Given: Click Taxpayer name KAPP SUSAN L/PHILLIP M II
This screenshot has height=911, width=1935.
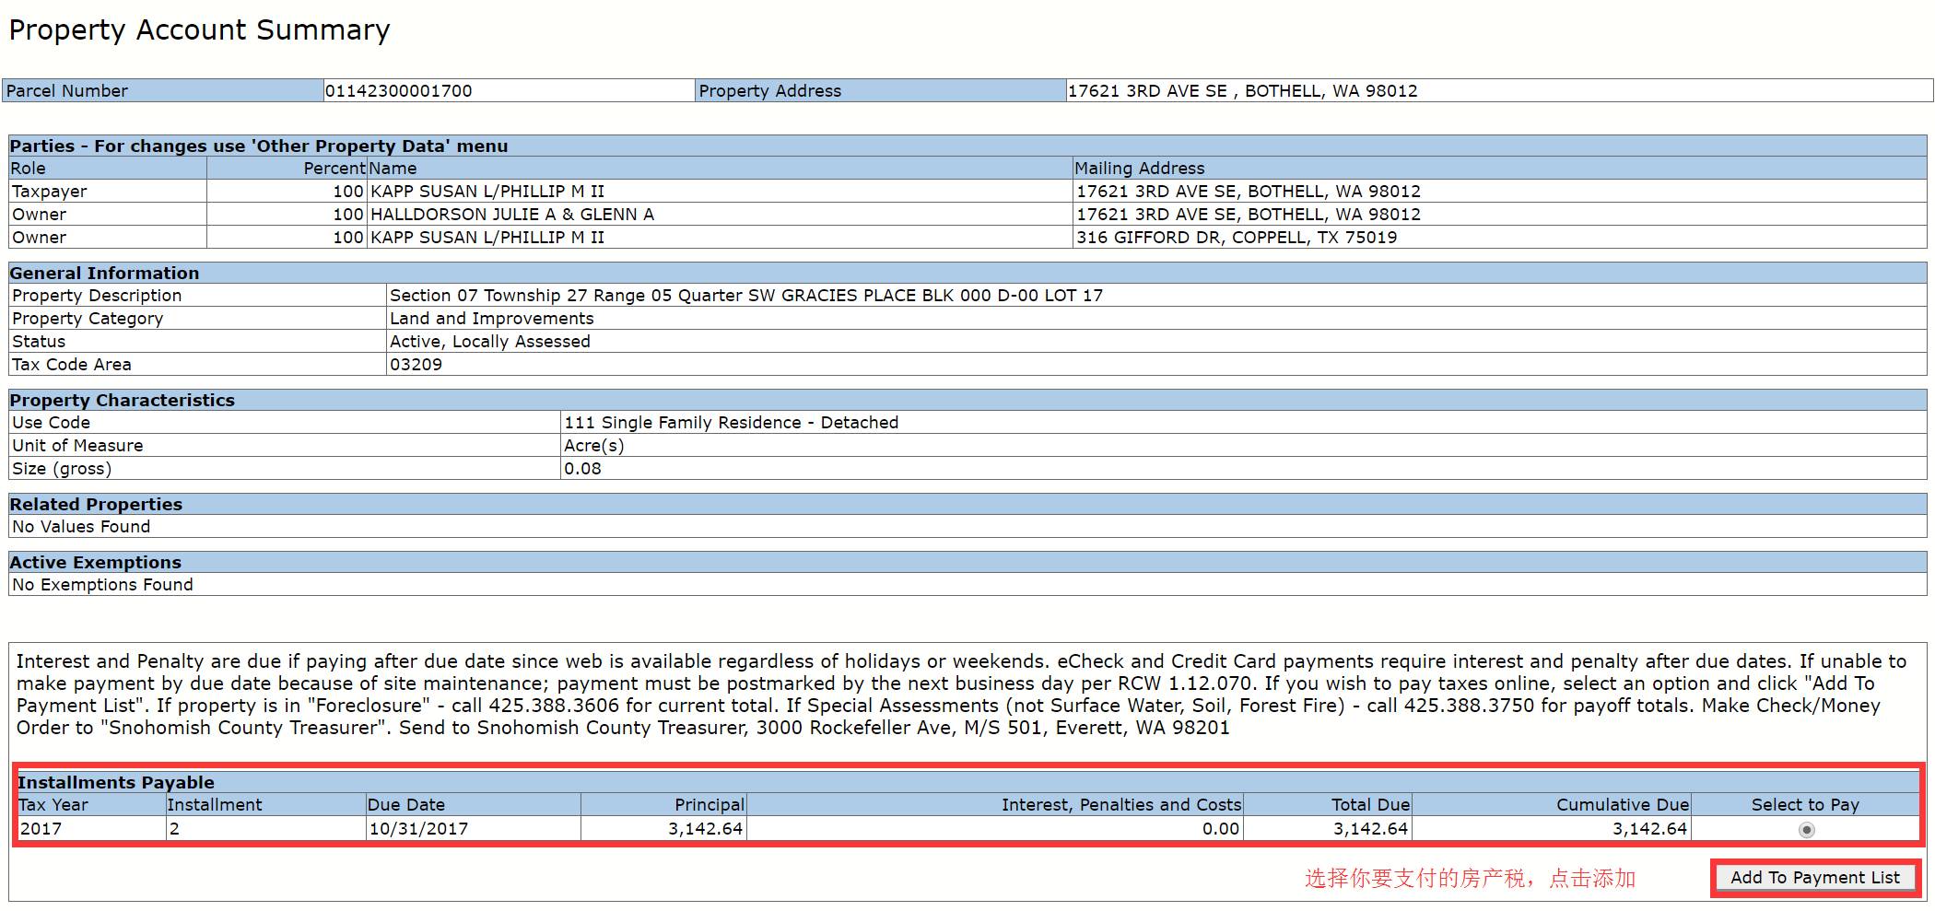Looking at the screenshot, I should (x=487, y=191).
